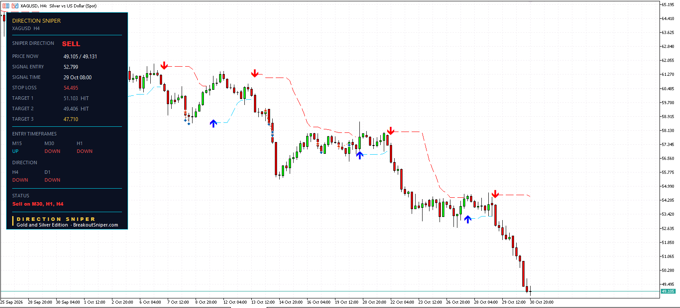Select the blue buy arrow near 26 Oct

point(467,219)
